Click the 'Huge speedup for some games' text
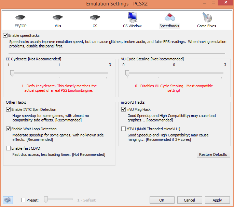 (x=51, y=118)
